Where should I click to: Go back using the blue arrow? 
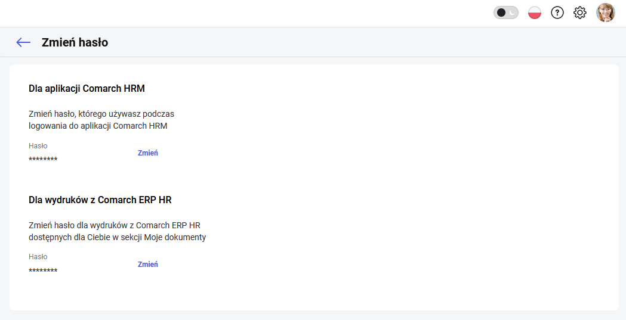(23, 42)
